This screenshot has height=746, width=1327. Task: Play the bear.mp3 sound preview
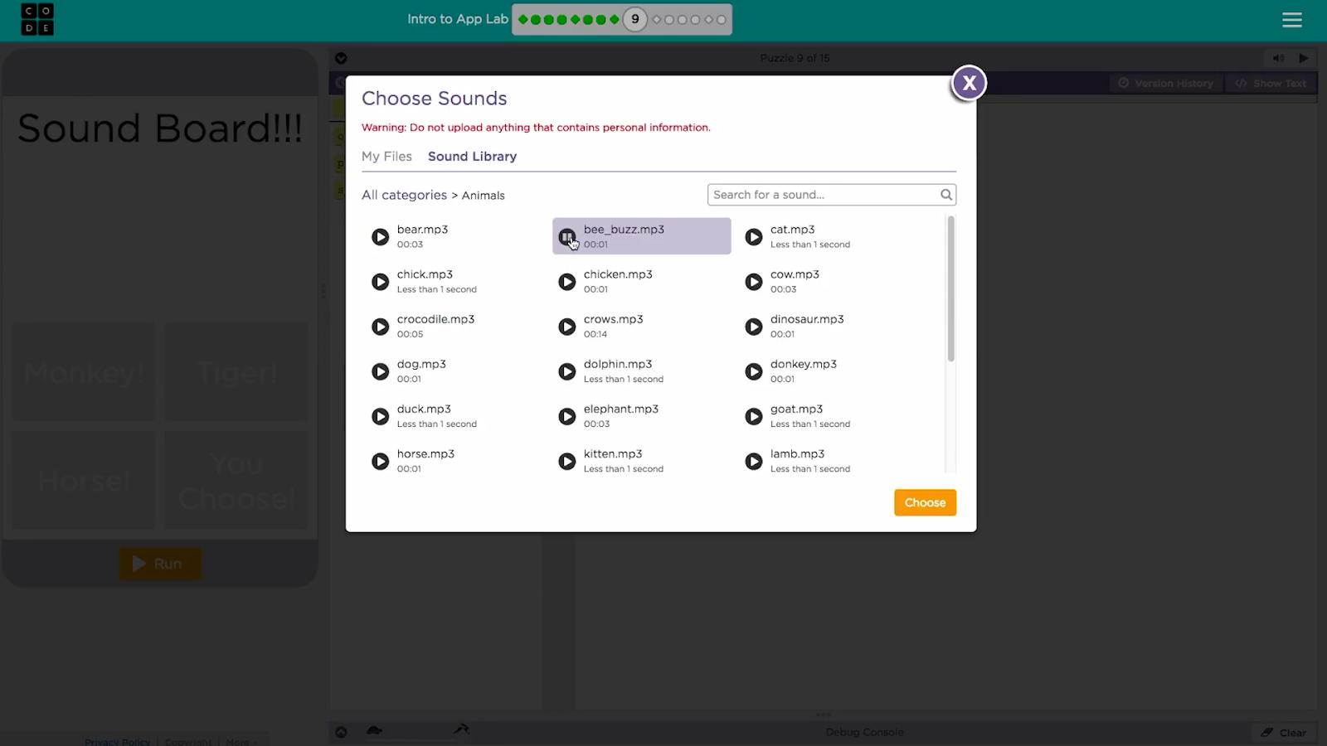(x=380, y=237)
